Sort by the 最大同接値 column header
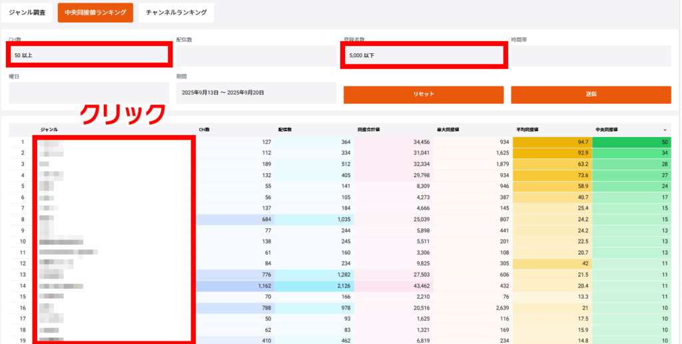This screenshot has width=682, height=344. pos(448,130)
